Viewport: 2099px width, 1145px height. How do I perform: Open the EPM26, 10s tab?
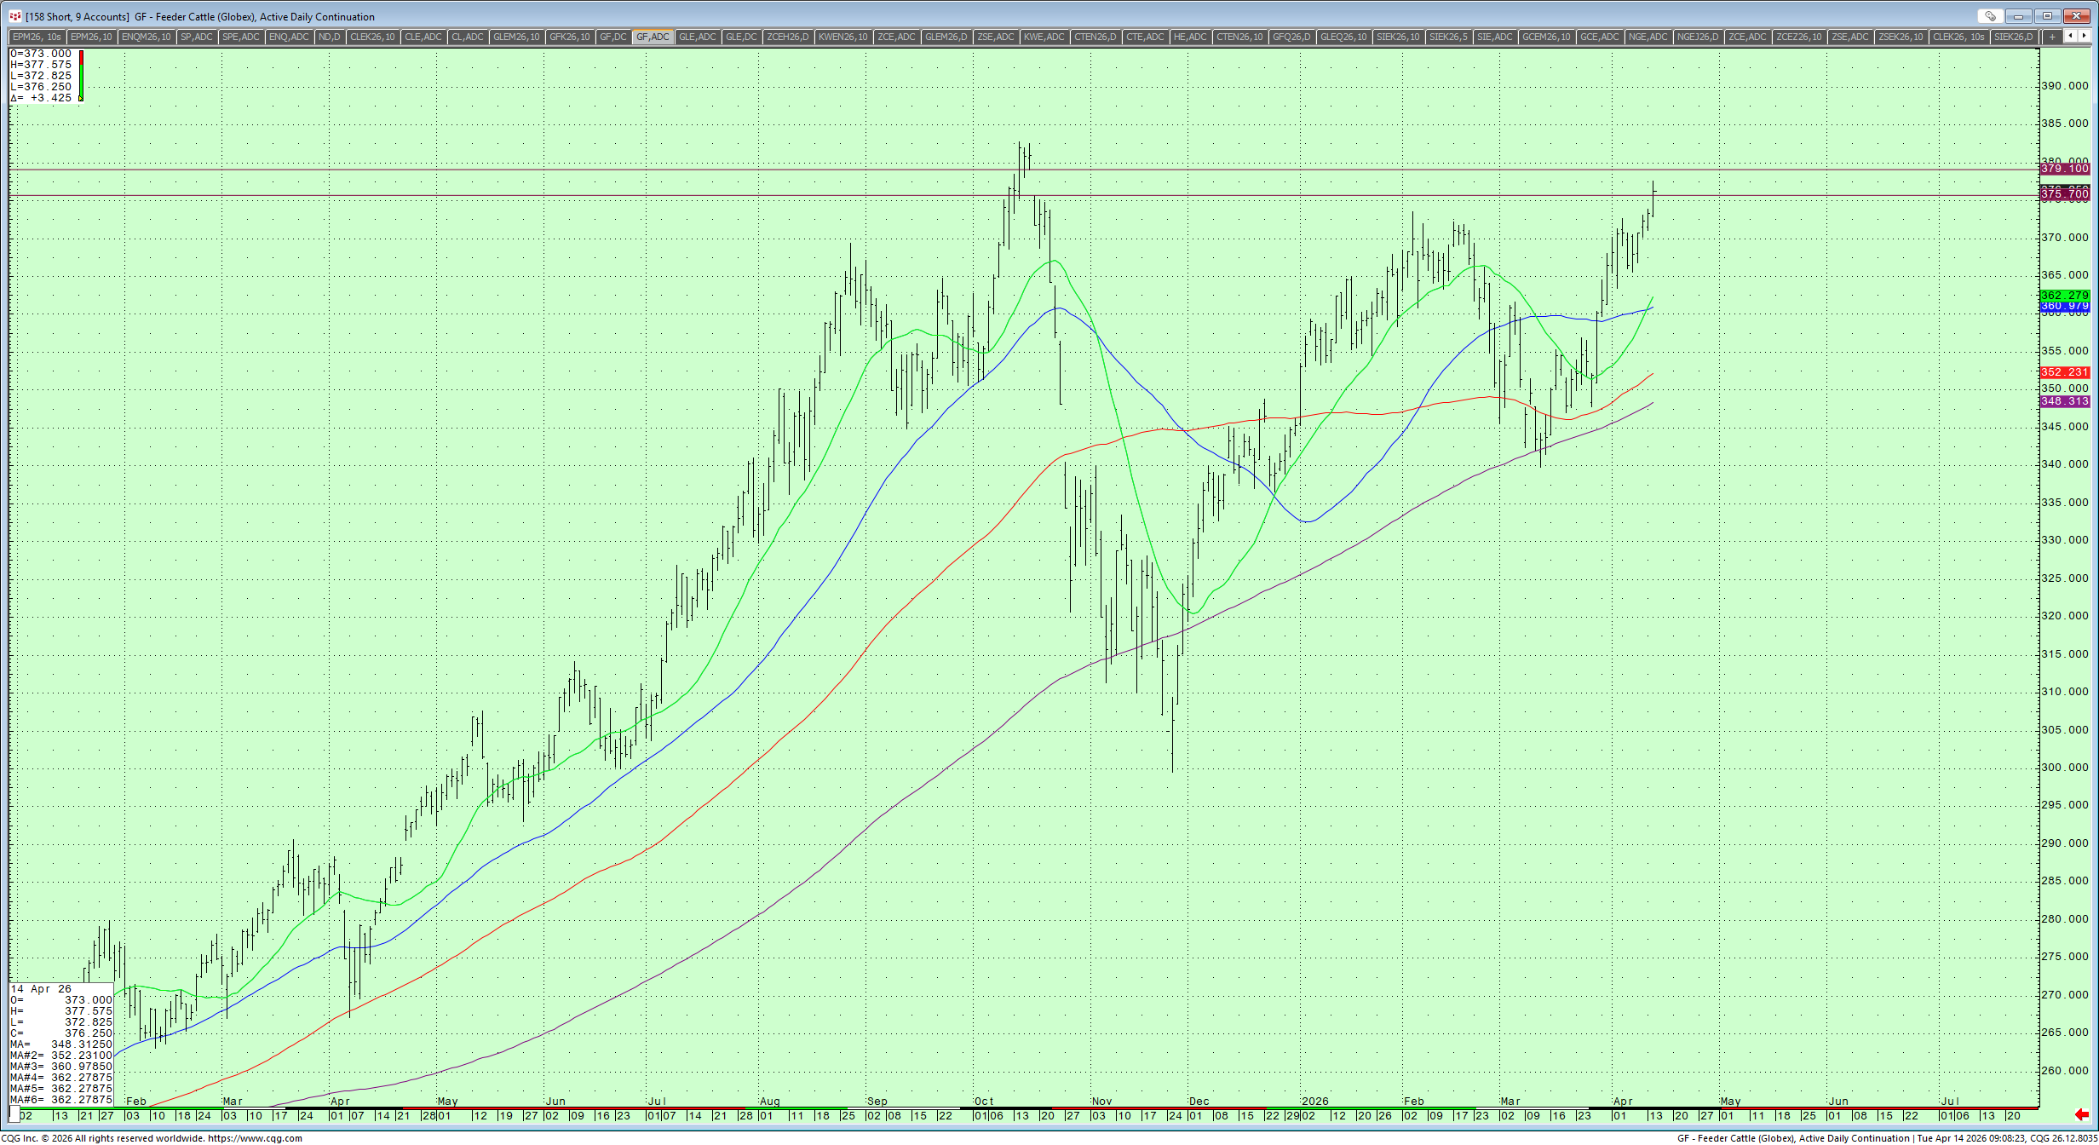(37, 37)
